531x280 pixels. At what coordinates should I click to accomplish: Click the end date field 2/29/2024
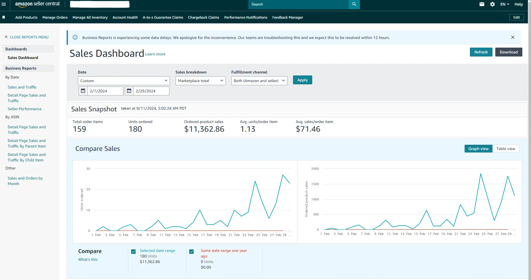tap(151, 91)
